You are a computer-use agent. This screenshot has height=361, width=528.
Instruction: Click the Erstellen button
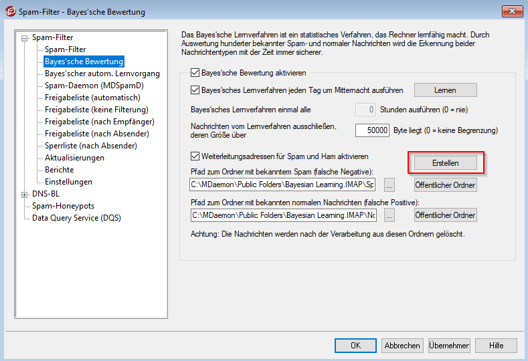[445, 162]
